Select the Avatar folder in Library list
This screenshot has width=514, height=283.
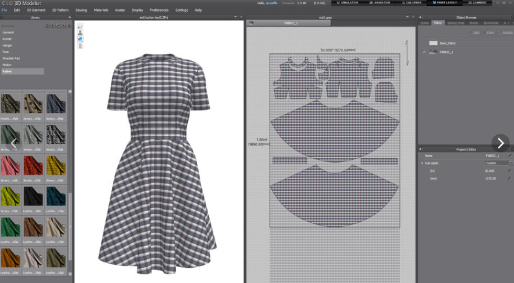(x=7, y=39)
